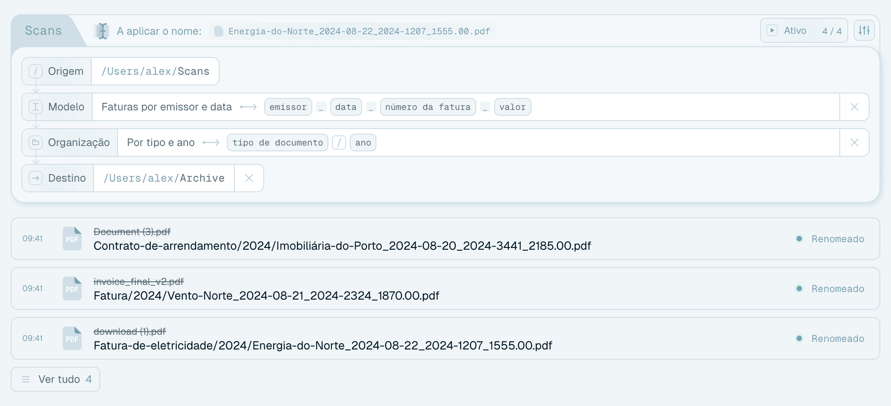
Task: Click the 'A aplicar o nome:' label
Action: (159, 31)
